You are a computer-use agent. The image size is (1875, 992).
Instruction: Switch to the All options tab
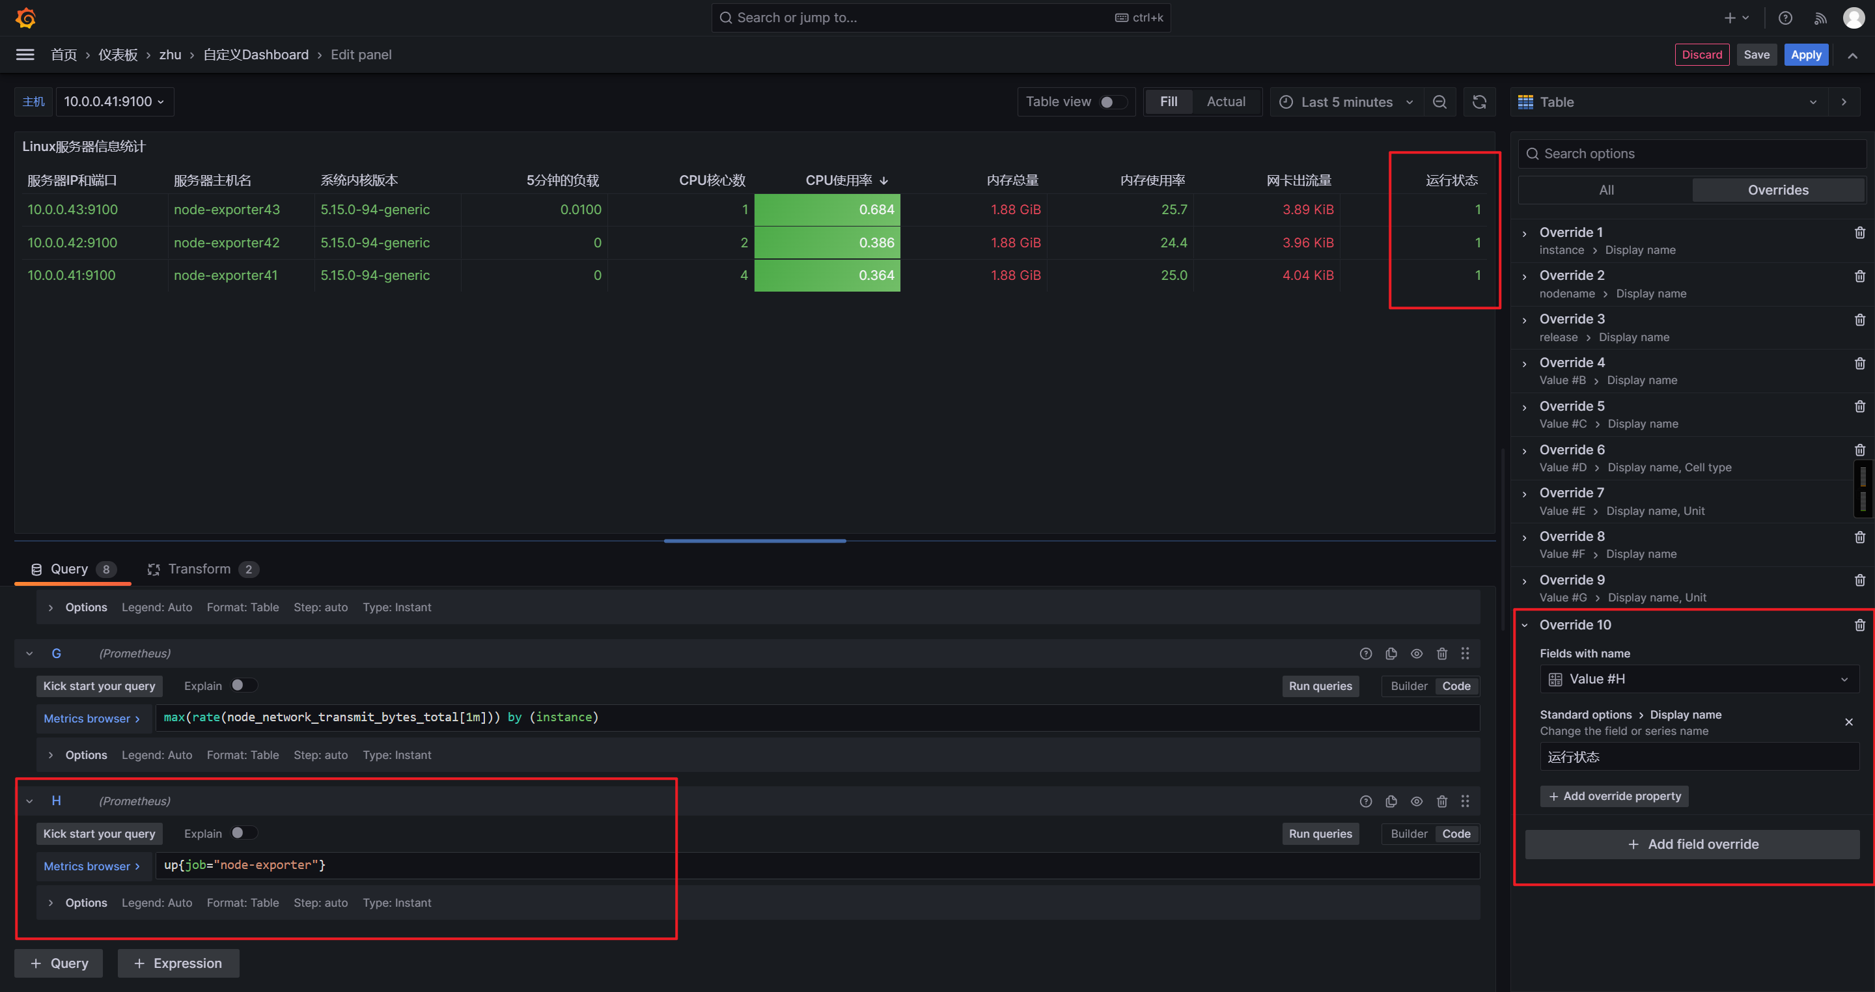[1605, 190]
